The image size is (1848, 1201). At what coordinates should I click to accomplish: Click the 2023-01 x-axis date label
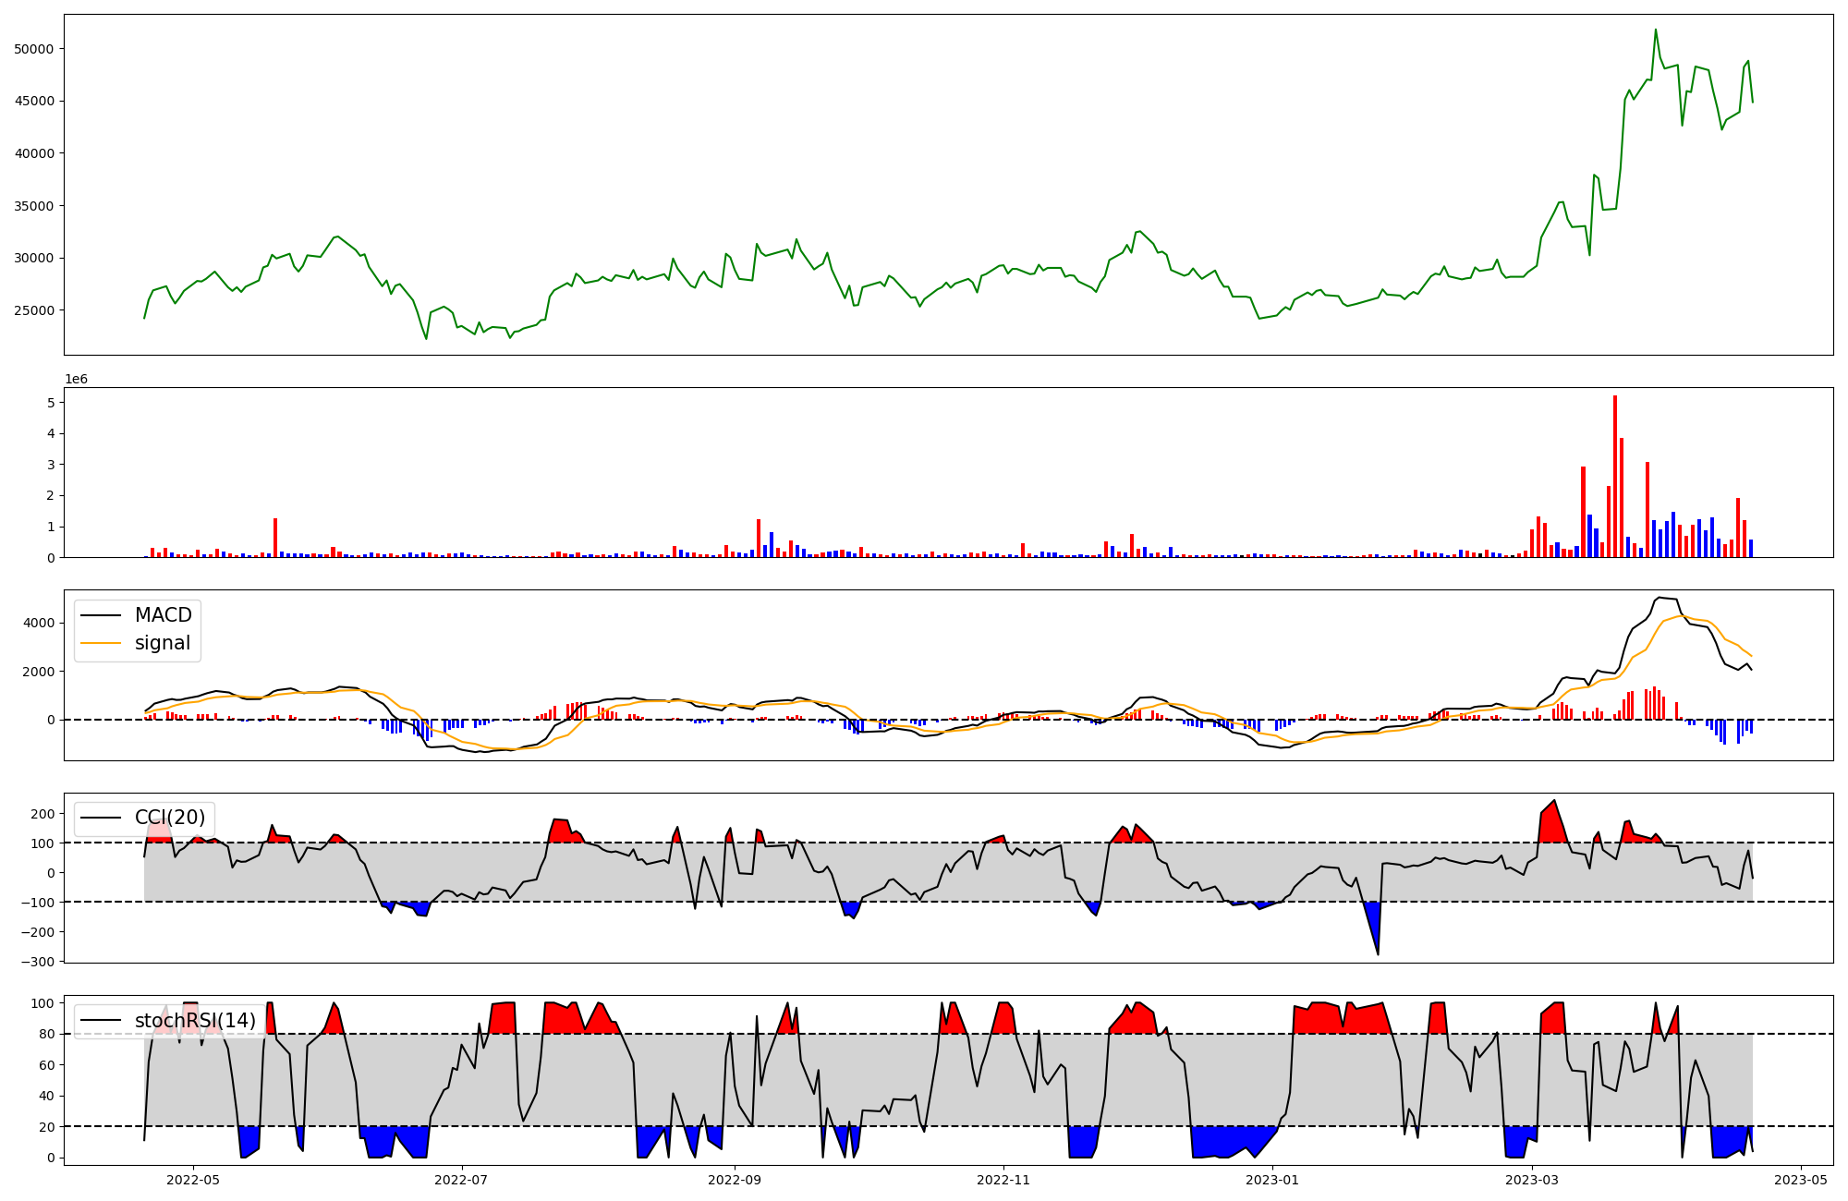1272,1180
